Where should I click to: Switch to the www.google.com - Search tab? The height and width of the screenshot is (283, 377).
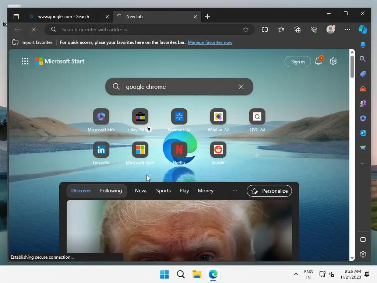69,17
